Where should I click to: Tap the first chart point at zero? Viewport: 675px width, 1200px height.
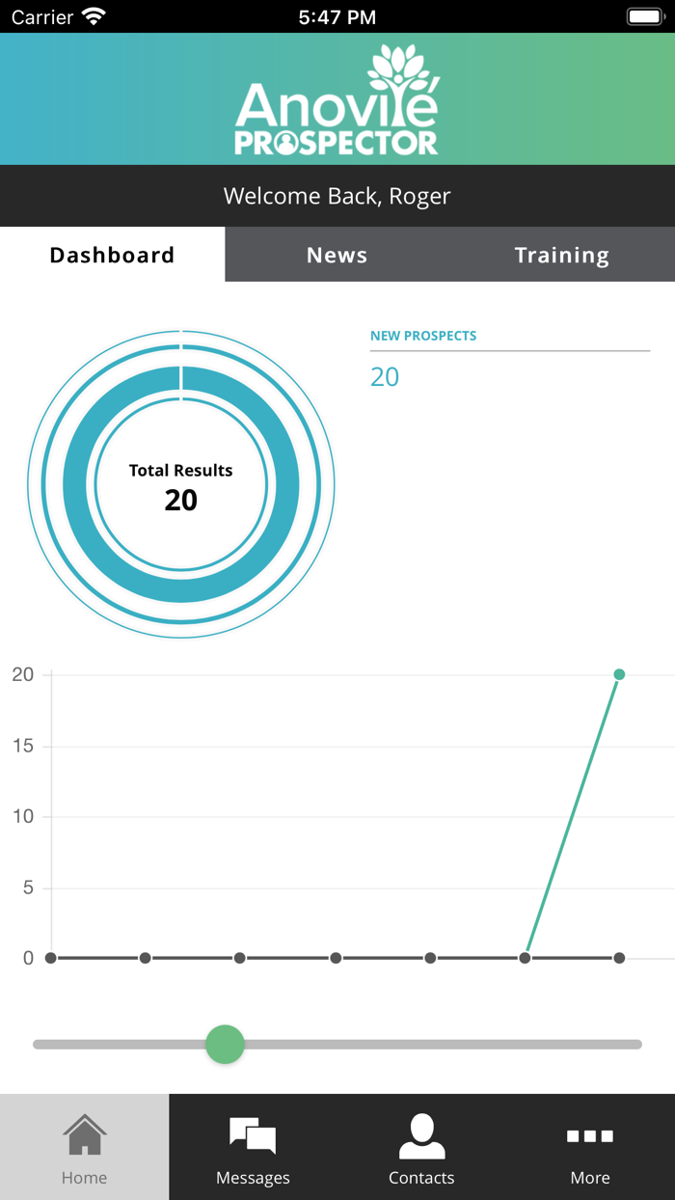click(51, 958)
